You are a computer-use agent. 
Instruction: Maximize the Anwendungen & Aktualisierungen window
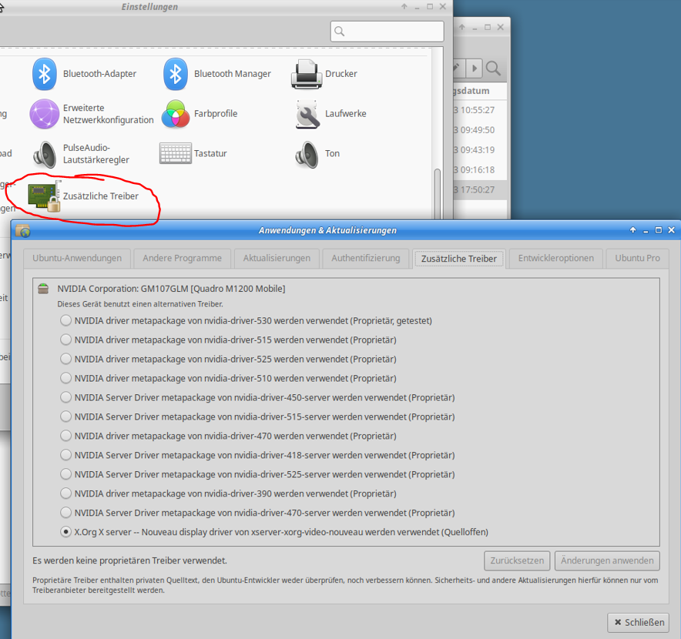[x=659, y=230]
